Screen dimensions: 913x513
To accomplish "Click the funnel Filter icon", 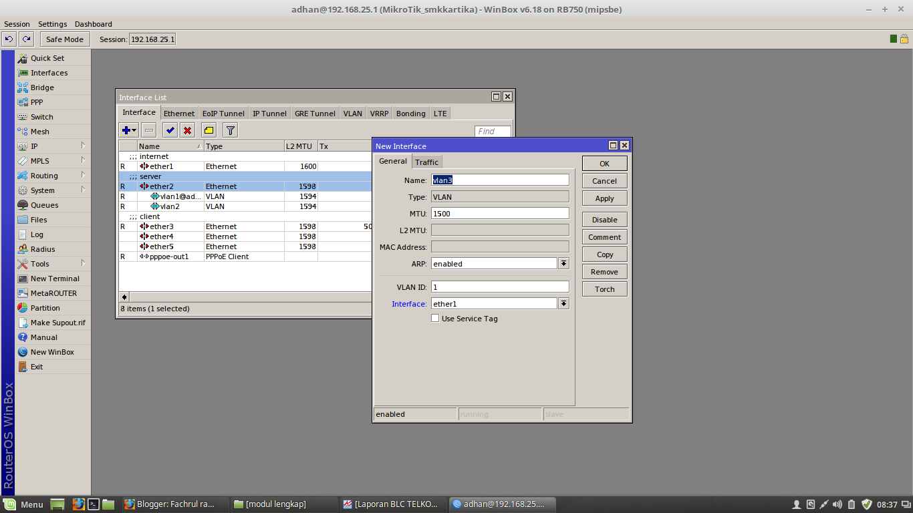I will pos(231,130).
